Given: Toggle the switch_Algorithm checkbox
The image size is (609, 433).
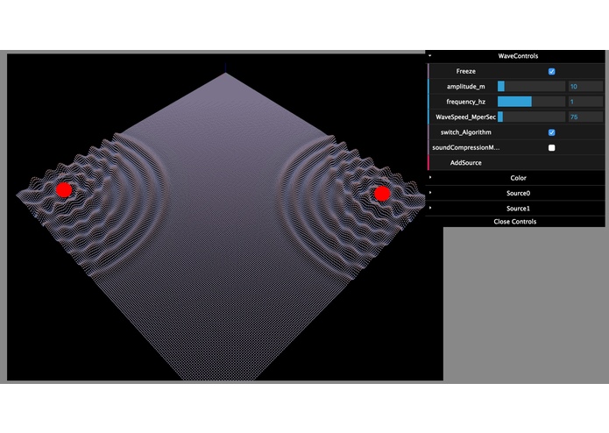Looking at the screenshot, I should click(551, 132).
